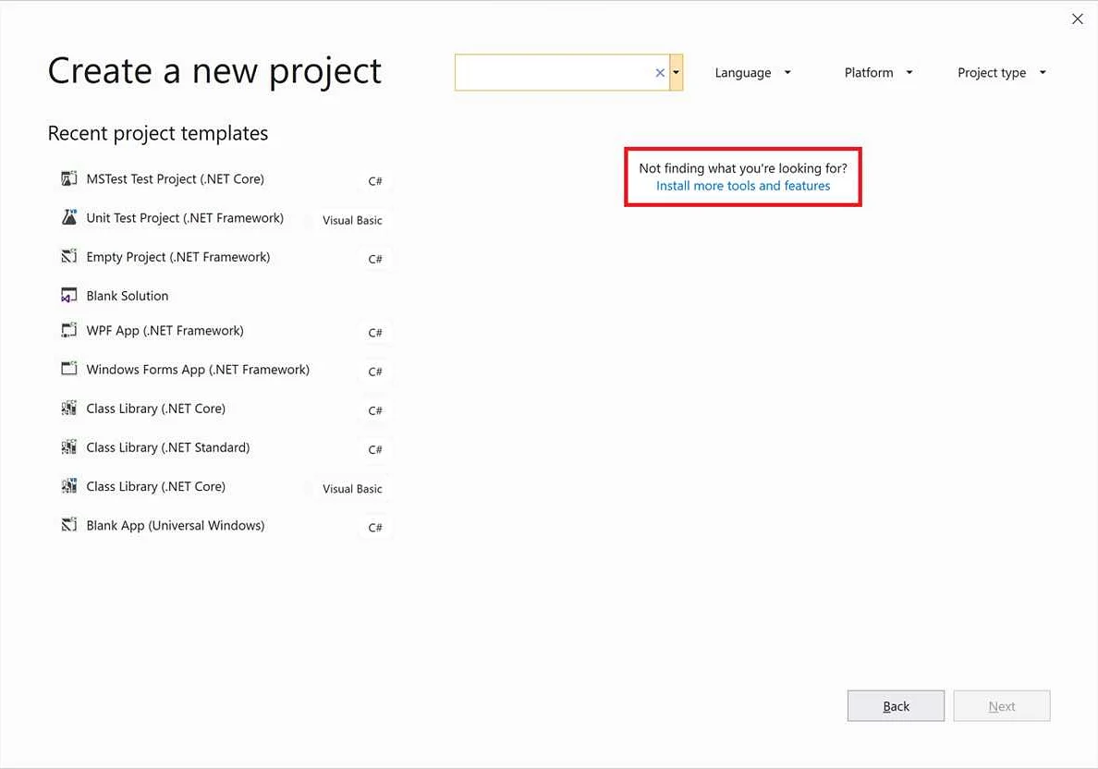1098x769 pixels.
Task: Open the Platform filter dropdown
Action: pyautogui.click(x=877, y=72)
